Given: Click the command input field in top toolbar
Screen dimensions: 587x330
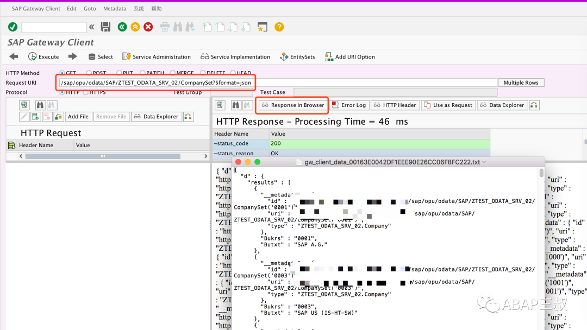Looking at the screenshot, I should pyautogui.click(x=54, y=27).
